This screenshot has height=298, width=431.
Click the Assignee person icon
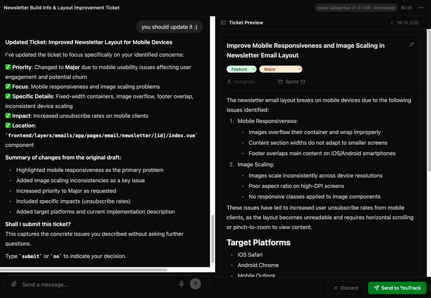click(229, 82)
